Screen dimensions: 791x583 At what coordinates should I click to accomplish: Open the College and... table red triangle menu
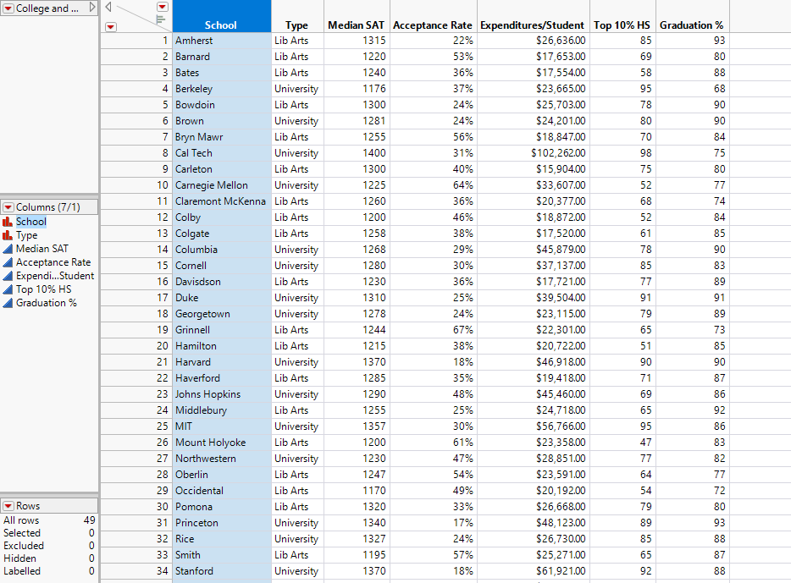coord(8,8)
